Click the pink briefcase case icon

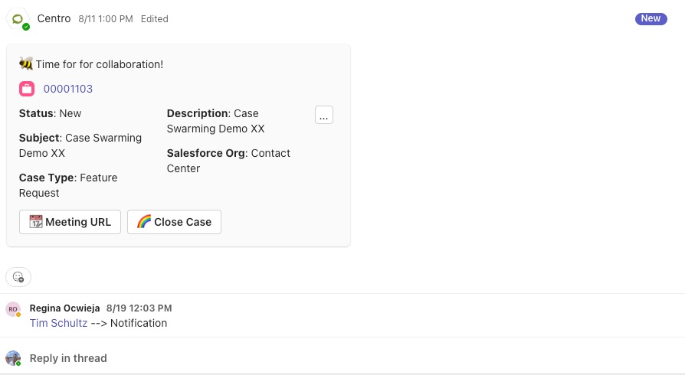point(27,89)
